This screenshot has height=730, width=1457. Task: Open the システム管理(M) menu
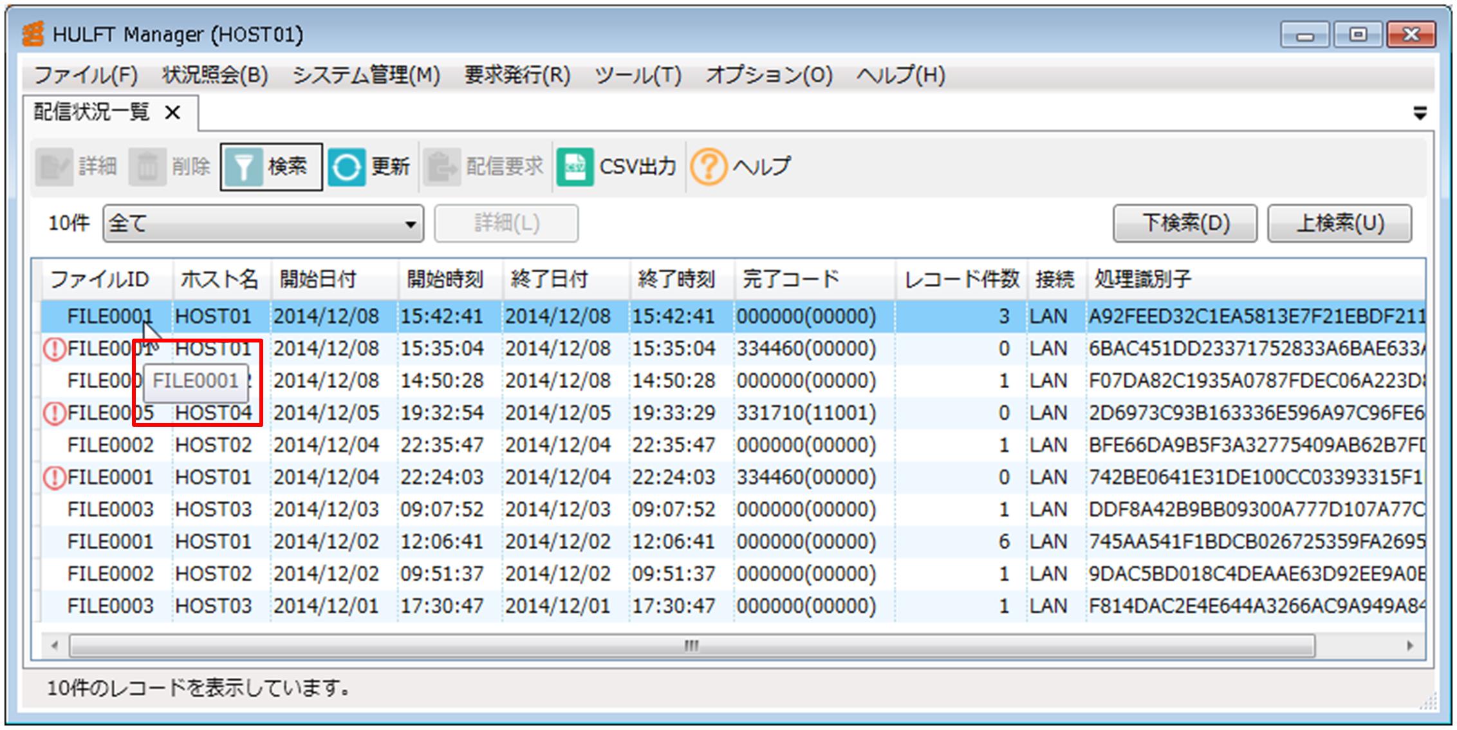point(366,75)
